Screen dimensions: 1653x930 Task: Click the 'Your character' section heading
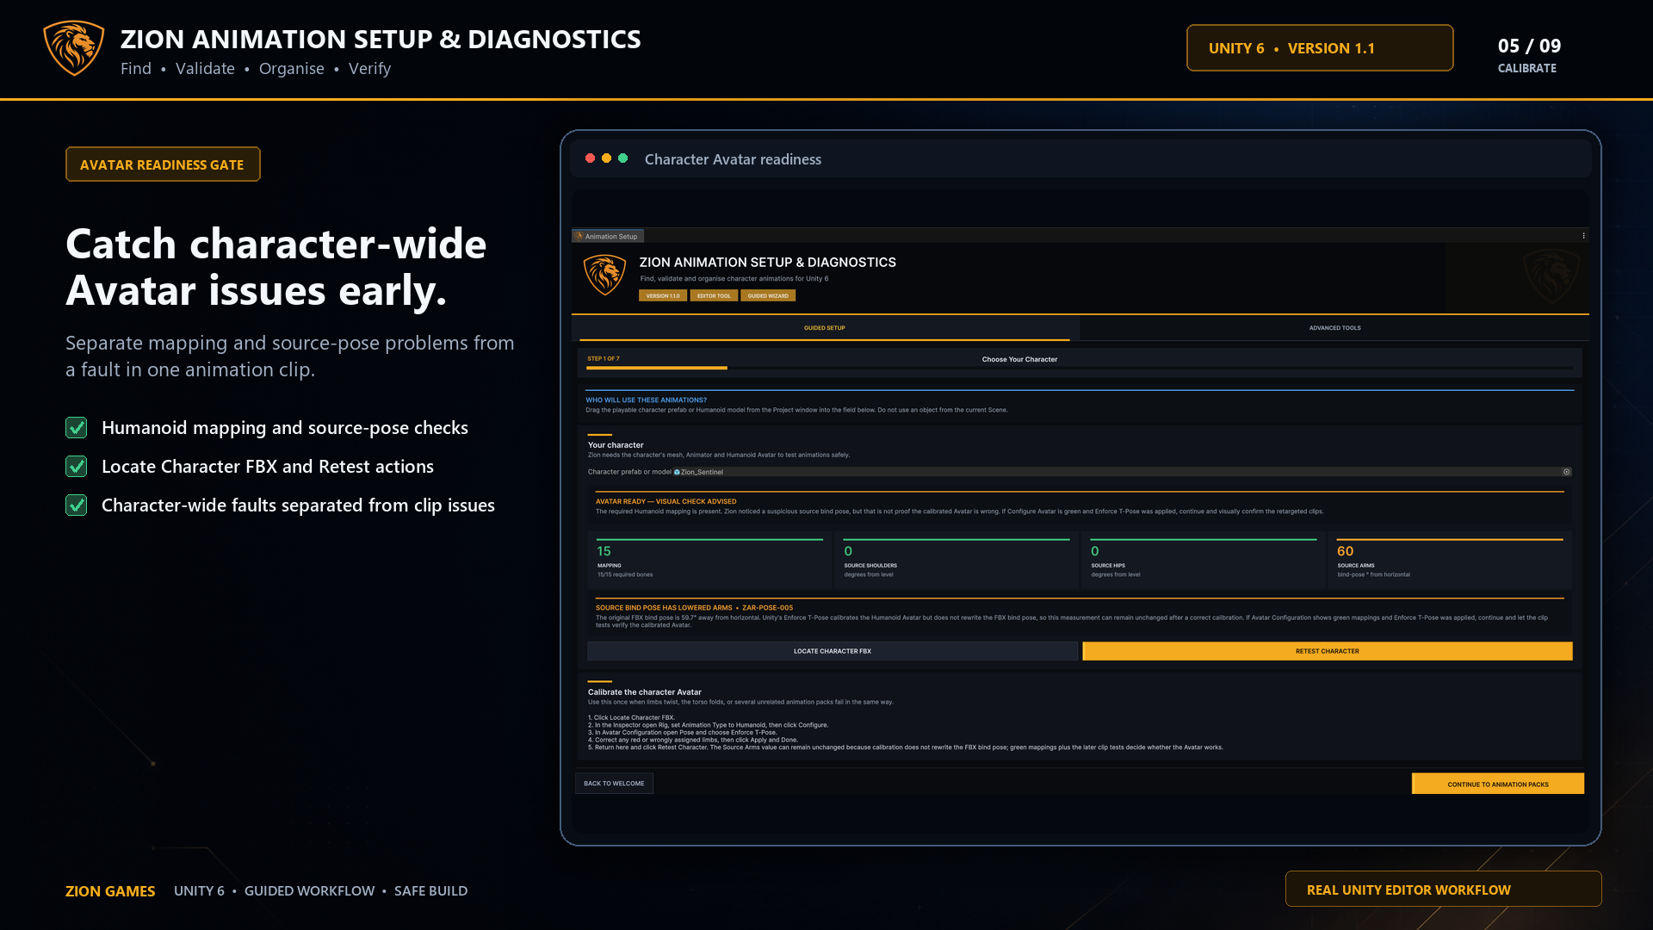click(616, 445)
